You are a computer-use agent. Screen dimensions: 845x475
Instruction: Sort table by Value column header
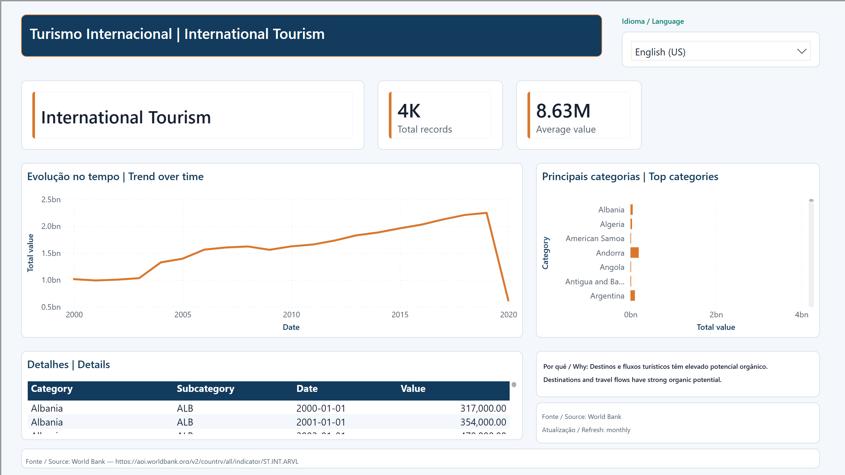[413, 389]
